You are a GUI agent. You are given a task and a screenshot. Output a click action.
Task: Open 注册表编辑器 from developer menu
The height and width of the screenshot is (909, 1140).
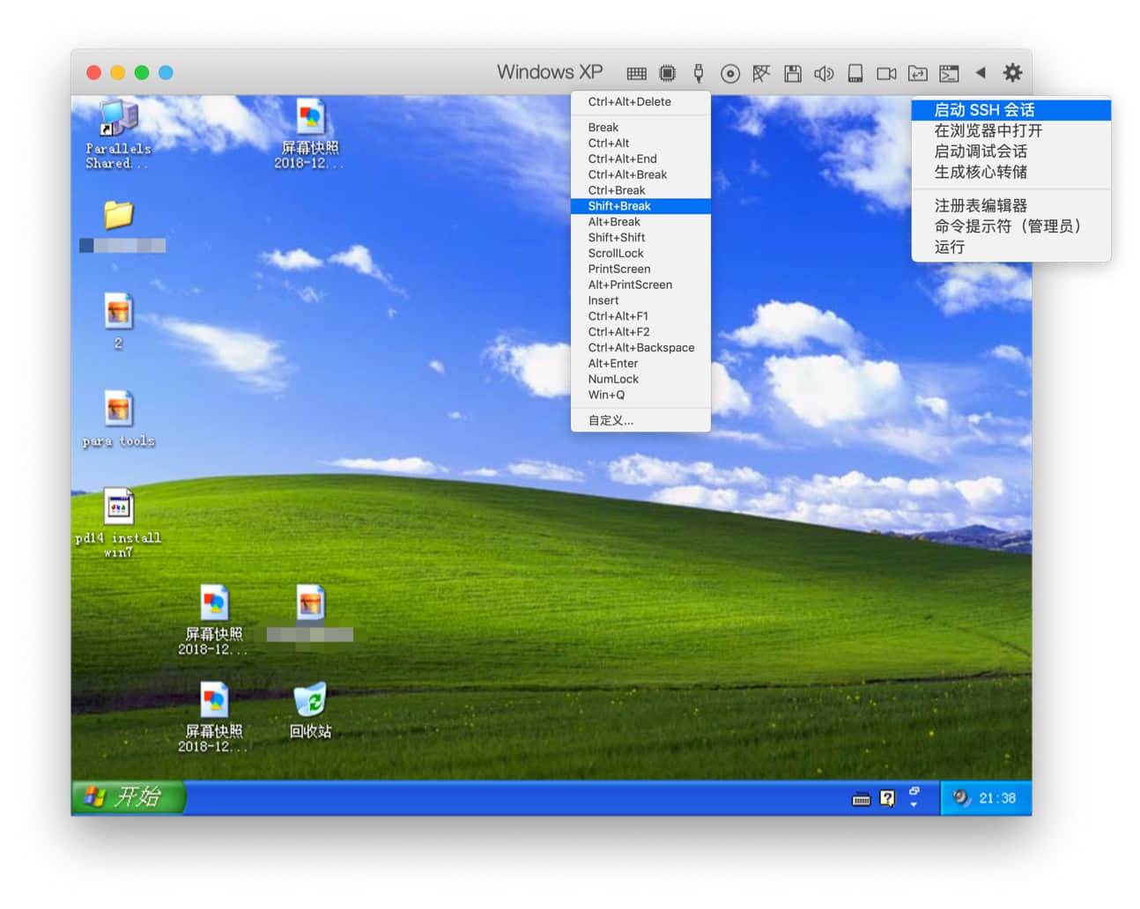click(x=1010, y=206)
